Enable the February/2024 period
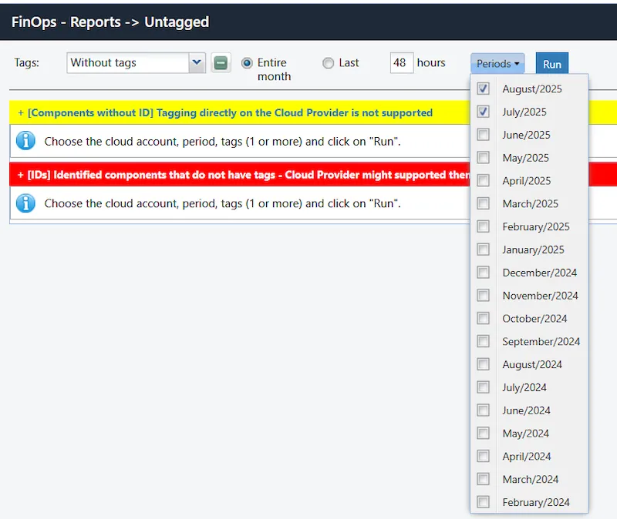This screenshot has width=617, height=519. [x=483, y=501]
